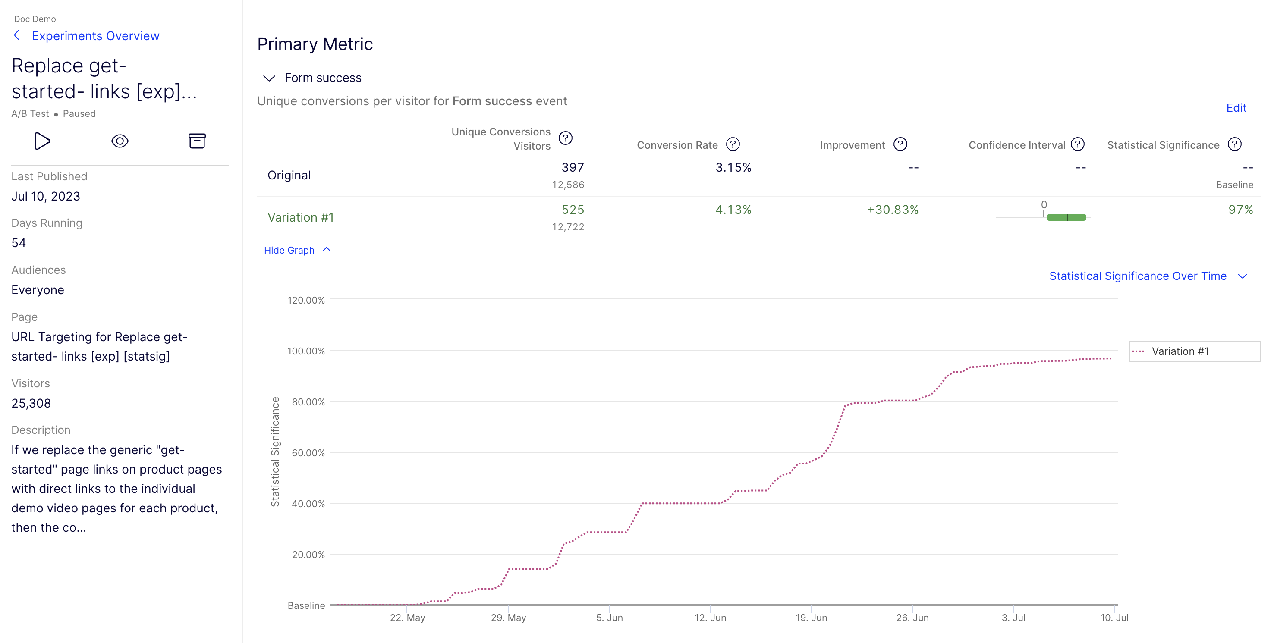1271x643 pixels.
Task: Select the Original row label
Action: point(289,176)
